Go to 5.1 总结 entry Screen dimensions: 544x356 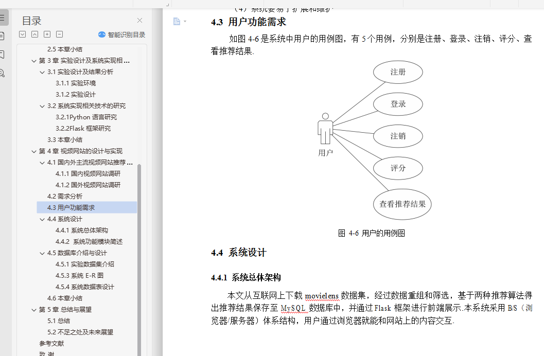(59, 321)
